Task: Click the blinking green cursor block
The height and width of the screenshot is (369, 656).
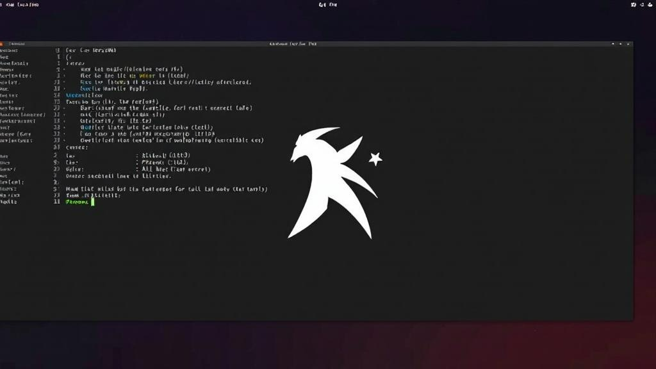Action: tap(92, 201)
